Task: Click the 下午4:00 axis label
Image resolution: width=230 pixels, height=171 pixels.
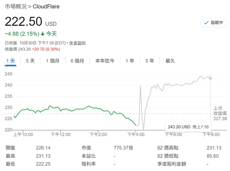Action: [x=136, y=134]
